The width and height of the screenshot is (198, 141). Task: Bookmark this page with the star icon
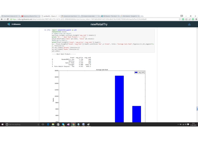point(180,19)
